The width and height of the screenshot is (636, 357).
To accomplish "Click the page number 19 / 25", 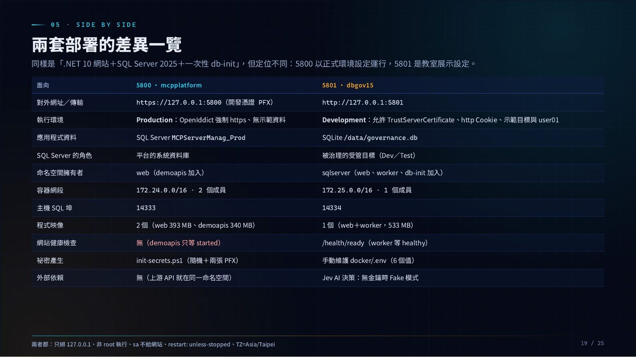I will point(592,343).
